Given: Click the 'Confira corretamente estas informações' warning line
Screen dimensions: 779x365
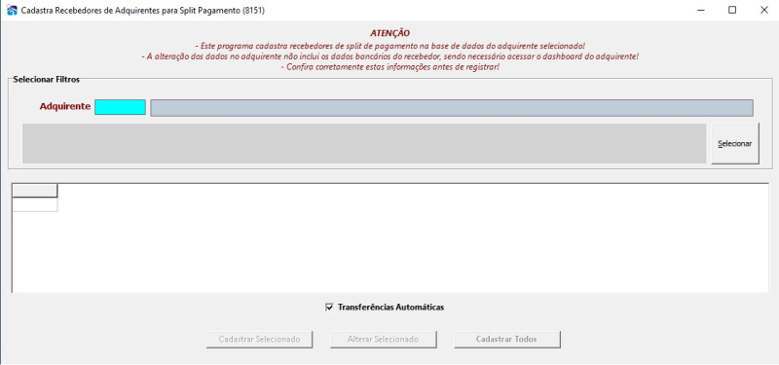Looking at the screenshot, I should (x=390, y=67).
